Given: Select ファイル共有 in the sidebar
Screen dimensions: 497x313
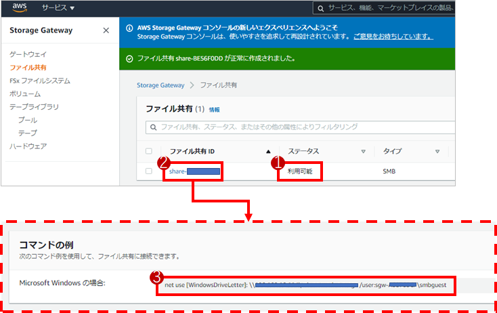Looking at the screenshot, I should [28, 68].
